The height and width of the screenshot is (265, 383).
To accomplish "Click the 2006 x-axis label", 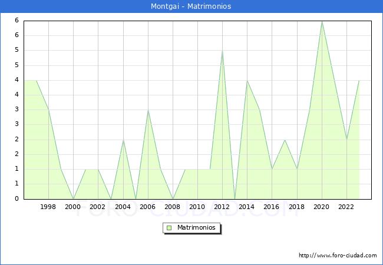I will click(x=147, y=207).
